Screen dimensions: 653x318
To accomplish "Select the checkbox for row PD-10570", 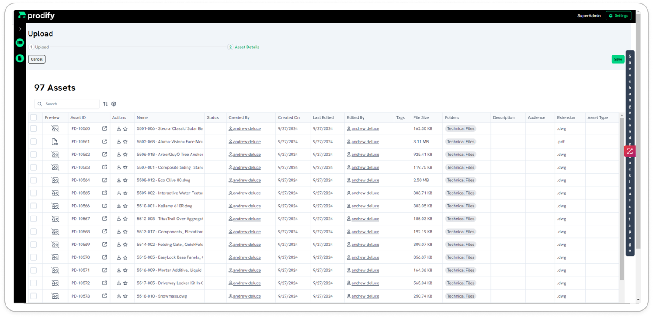I will tap(34, 257).
